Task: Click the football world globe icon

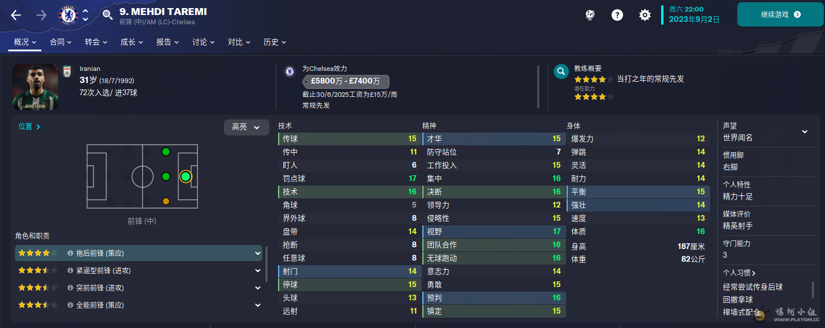Action: click(590, 15)
